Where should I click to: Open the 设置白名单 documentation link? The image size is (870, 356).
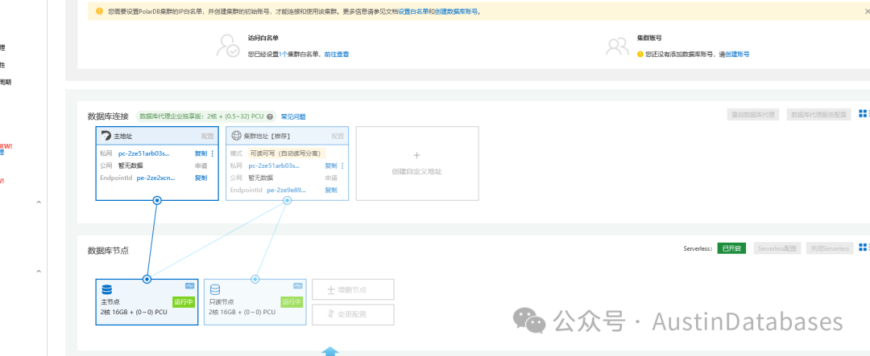click(412, 11)
